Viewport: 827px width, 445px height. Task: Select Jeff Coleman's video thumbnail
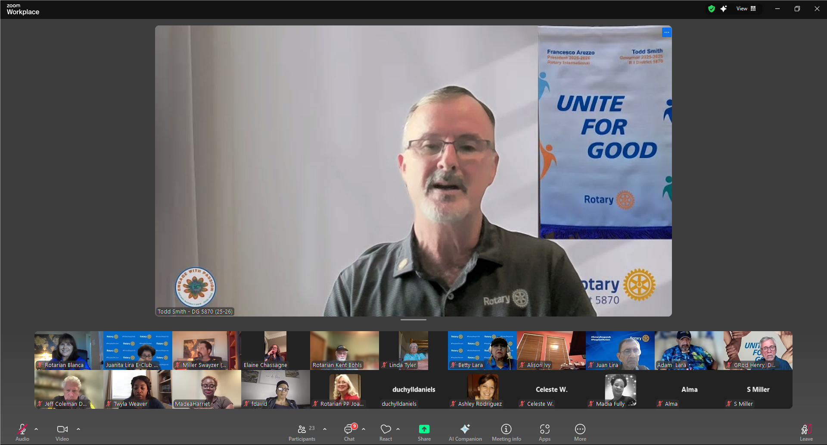[69, 389]
